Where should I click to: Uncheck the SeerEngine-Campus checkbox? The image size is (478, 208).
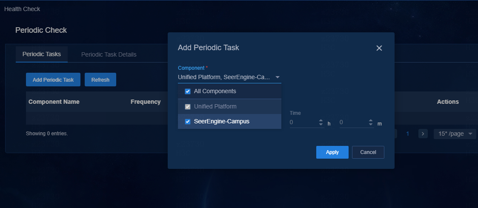(188, 122)
